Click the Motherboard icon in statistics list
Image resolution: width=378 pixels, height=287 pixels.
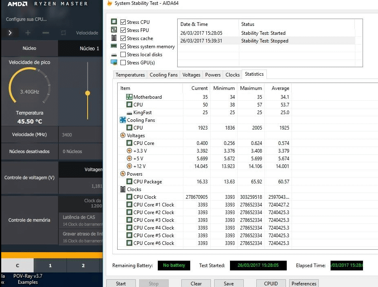point(129,97)
